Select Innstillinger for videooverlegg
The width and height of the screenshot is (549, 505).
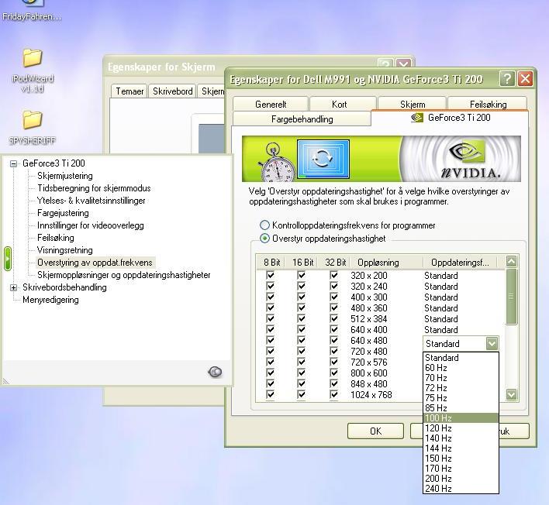pyautogui.click(x=91, y=225)
